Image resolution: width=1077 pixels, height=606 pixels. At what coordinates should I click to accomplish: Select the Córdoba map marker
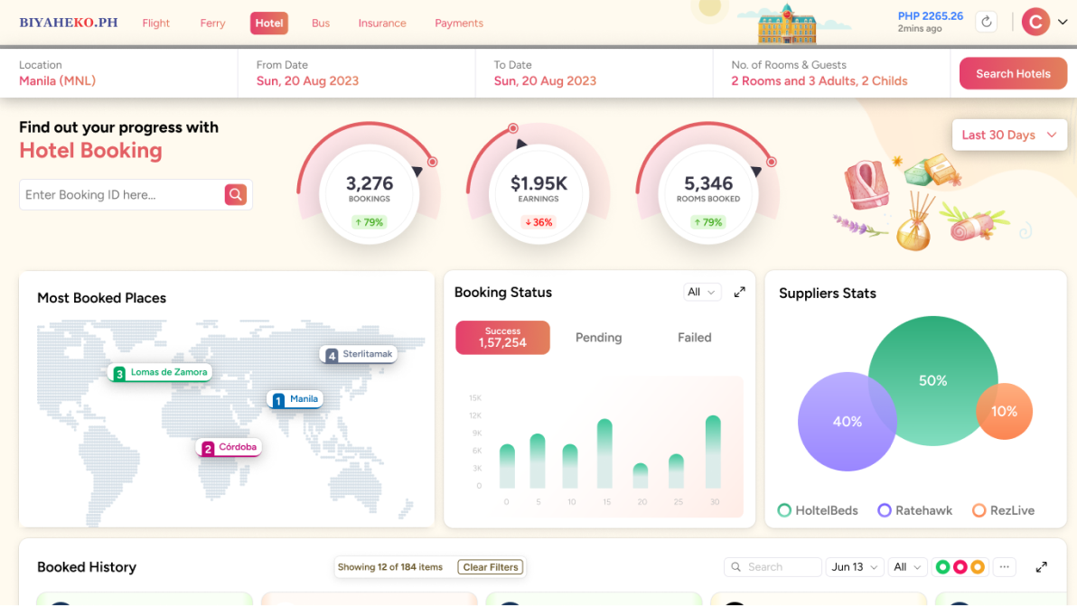[x=229, y=447]
